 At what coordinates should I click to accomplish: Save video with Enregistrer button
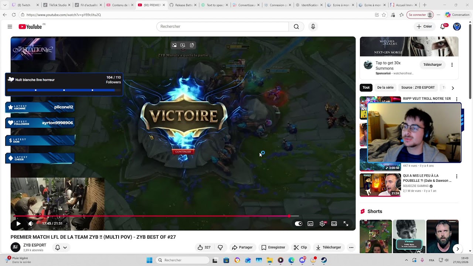click(273, 248)
